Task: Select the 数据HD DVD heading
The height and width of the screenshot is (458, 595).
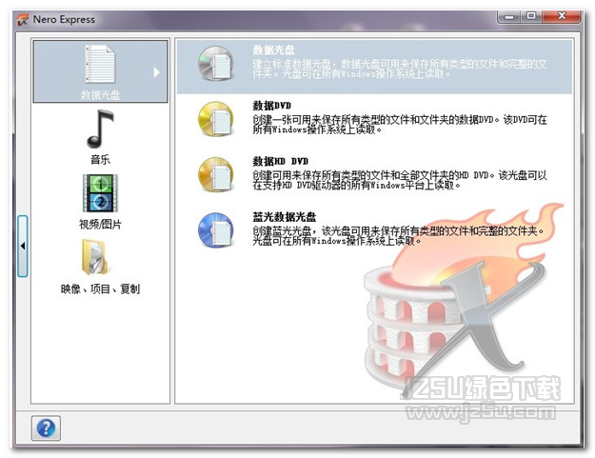Action: pos(281,161)
